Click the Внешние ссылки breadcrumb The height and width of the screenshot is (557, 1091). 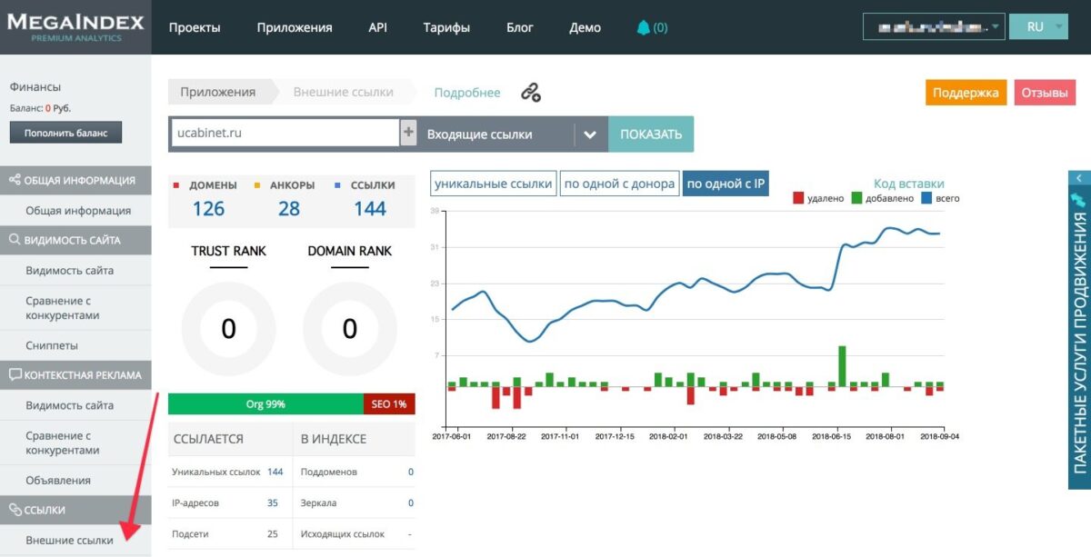[x=343, y=92]
